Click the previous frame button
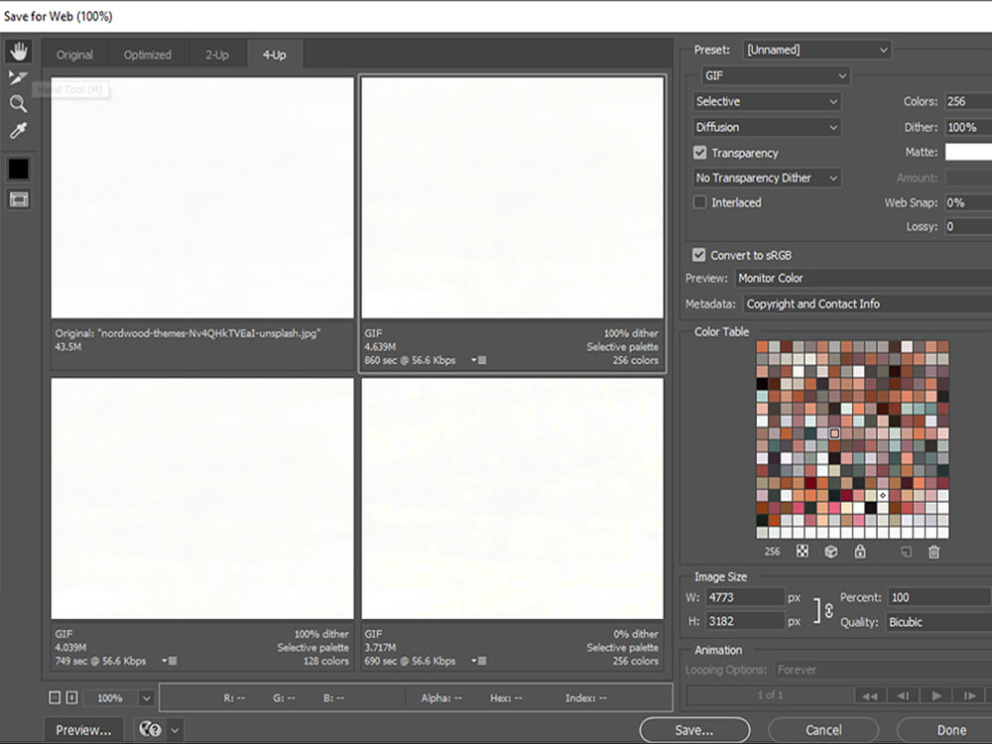The width and height of the screenshot is (992, 744). pyautogui.click(x=903, y=695)
